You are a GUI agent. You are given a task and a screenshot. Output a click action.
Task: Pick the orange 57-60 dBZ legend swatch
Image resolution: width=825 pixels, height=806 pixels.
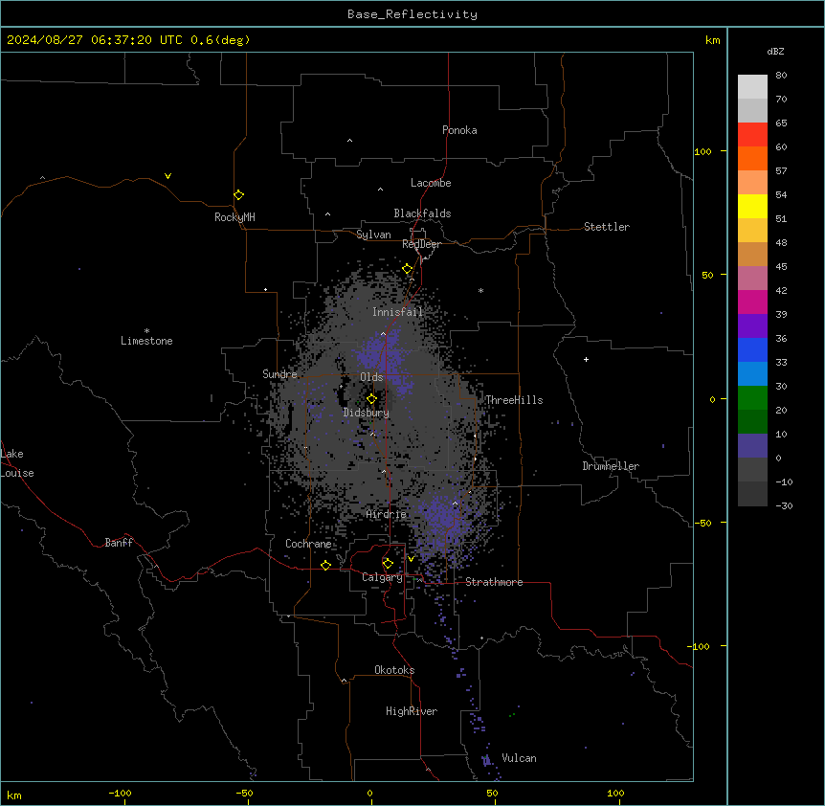coord(752,158)
